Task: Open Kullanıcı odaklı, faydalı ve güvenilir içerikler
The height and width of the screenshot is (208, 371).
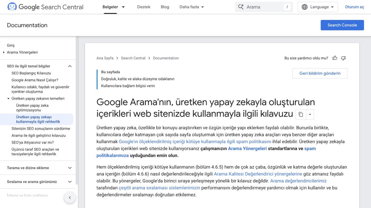Action: (x=41, y=89)
